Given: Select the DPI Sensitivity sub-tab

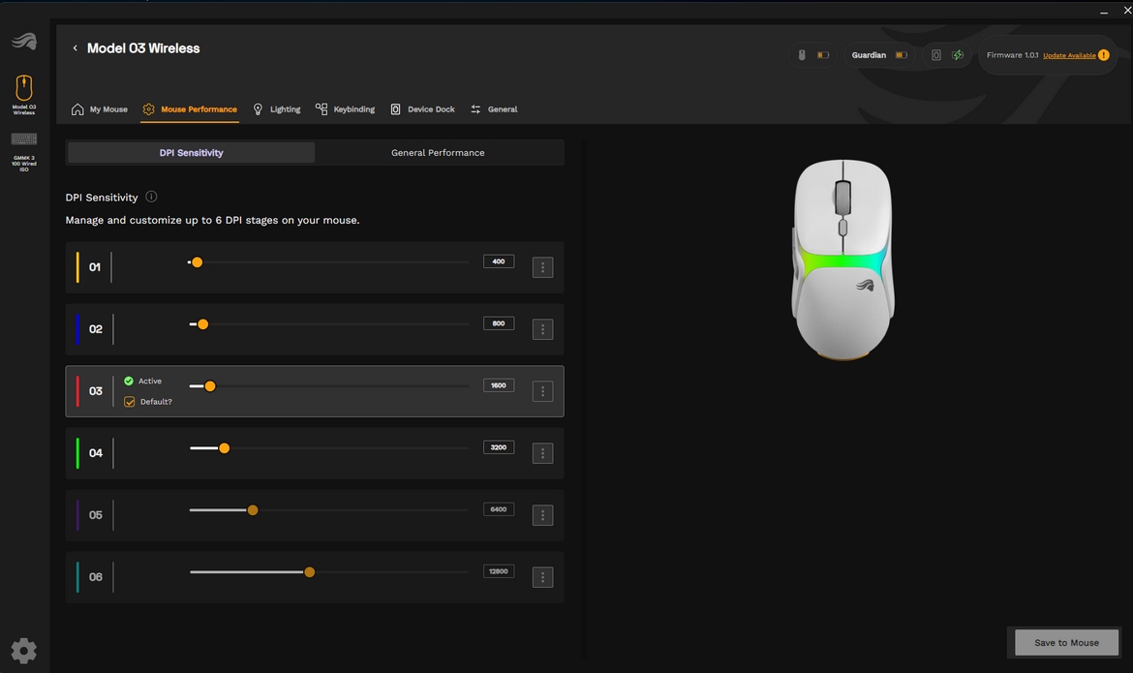Looking at the screenshot, I should (191, 153).
